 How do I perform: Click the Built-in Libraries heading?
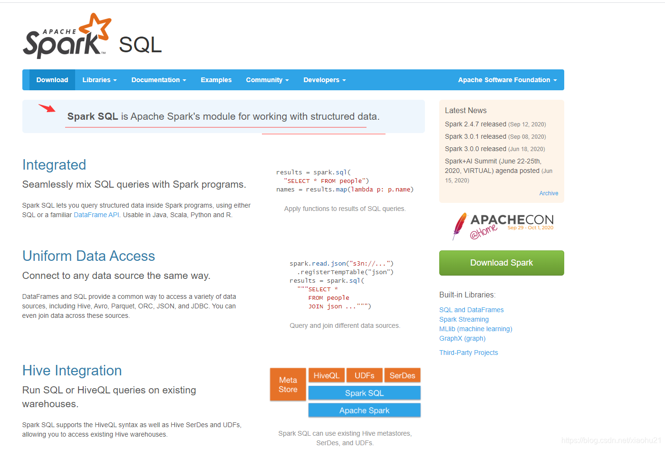(467, 295)
